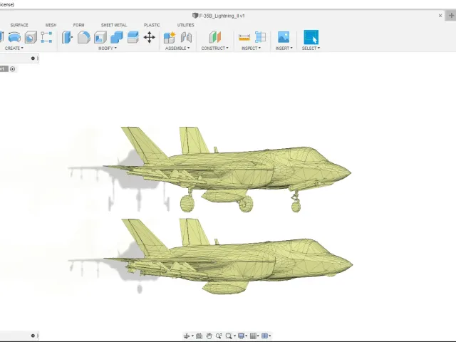
Task: Select the F-35B_Lightning_II v1 document tab
Action: [x=219, y=16]
